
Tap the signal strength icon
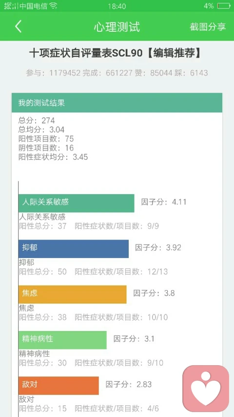11,6
